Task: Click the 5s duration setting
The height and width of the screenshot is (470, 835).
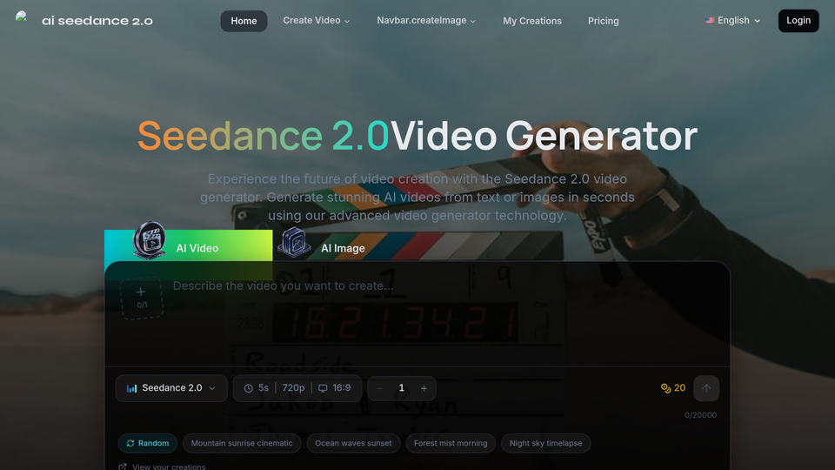Action: pos(257,388)
